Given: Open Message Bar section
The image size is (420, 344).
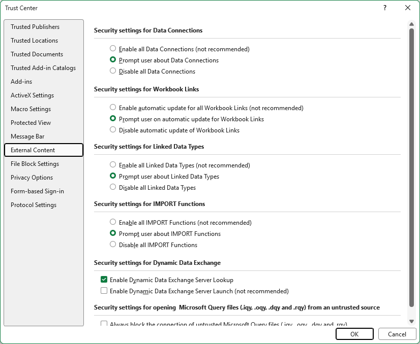Looking at the screenshot, I should tap(44, 136).
